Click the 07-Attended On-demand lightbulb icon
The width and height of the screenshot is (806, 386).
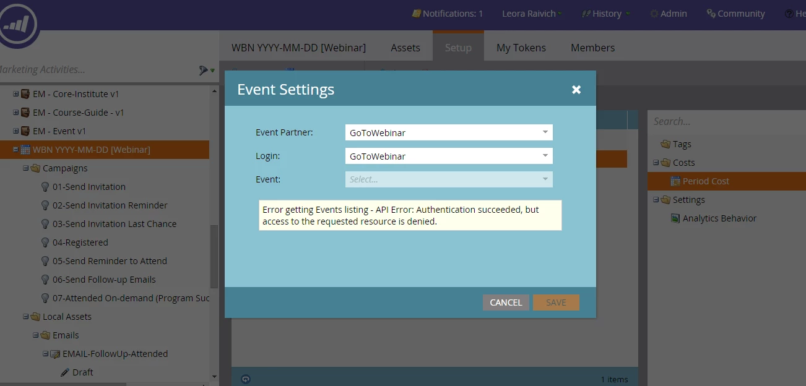pyautogui.click(x=45, y=298)
